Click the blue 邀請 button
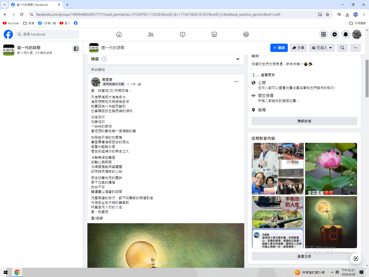 point(279,48)
